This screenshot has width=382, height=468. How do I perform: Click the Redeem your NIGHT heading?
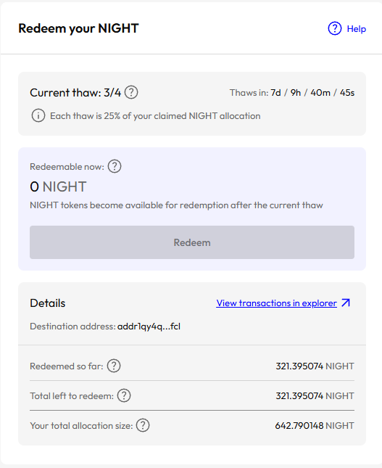pyautogui.click(x=78, y=28)
